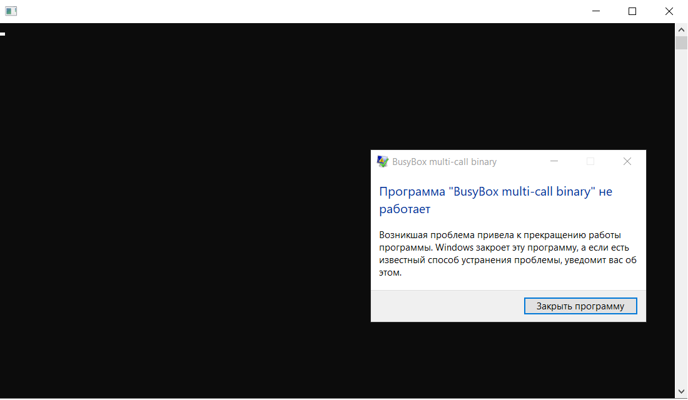Click the "Закрыть программу" button
Viewport: 688px width, 400px height.
pyautogui.click(x=580, y=306)
